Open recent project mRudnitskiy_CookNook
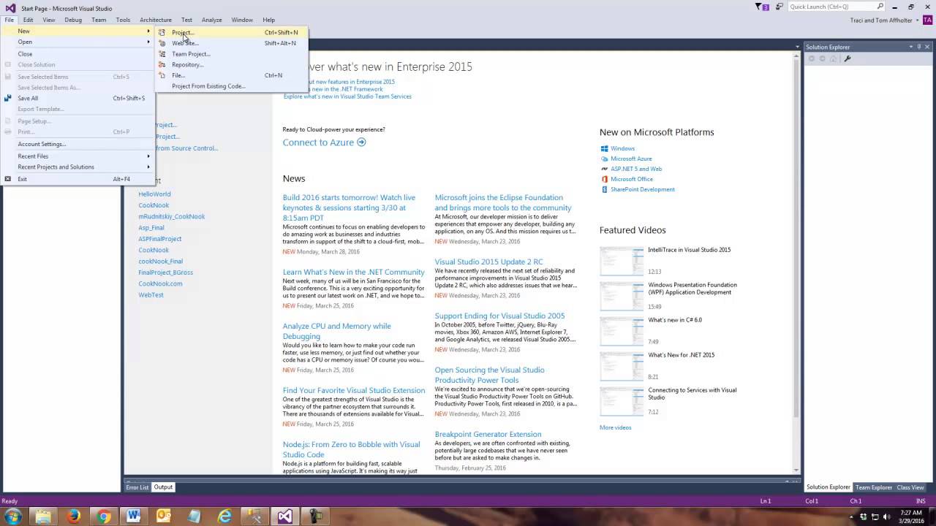The image size is (936, 526). pyautogui.click(x=172, y=216)
